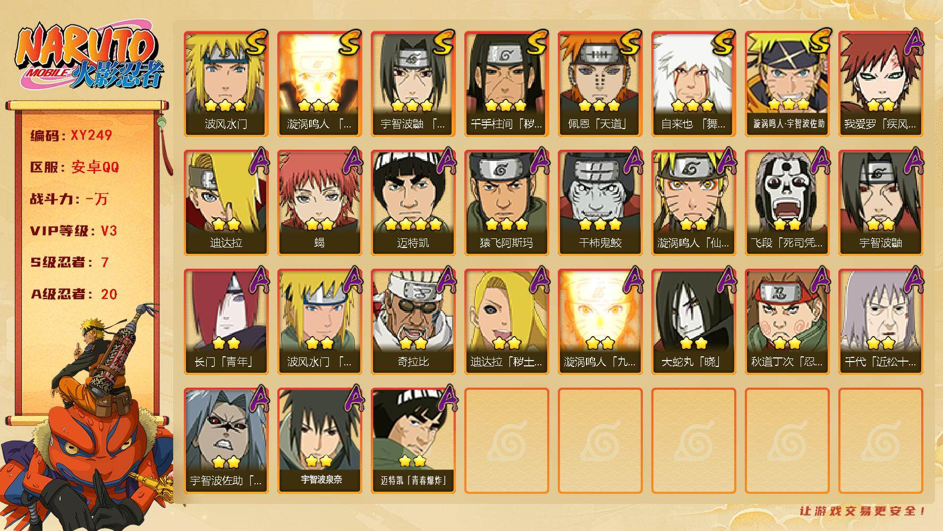The width and height of the screenshot is (943, 531).
Task: Select the 蝎 ninja card
Action: tap(319, 203)
